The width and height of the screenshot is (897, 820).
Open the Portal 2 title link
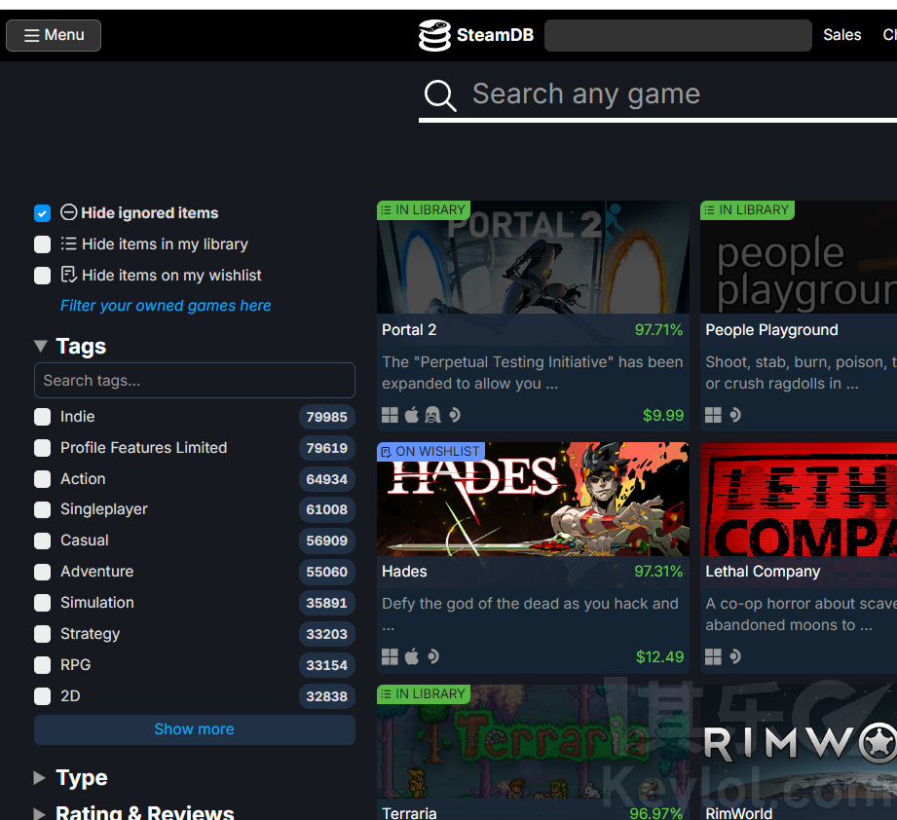(x=409, y=330)
